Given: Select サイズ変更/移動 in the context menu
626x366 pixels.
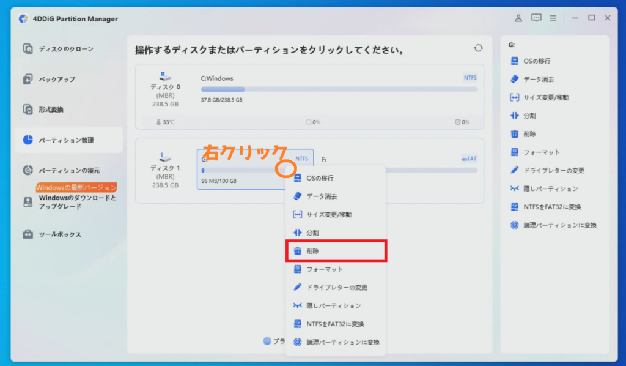Looking at the screenshot, I should pyautogui.click(x=328, y=215).
